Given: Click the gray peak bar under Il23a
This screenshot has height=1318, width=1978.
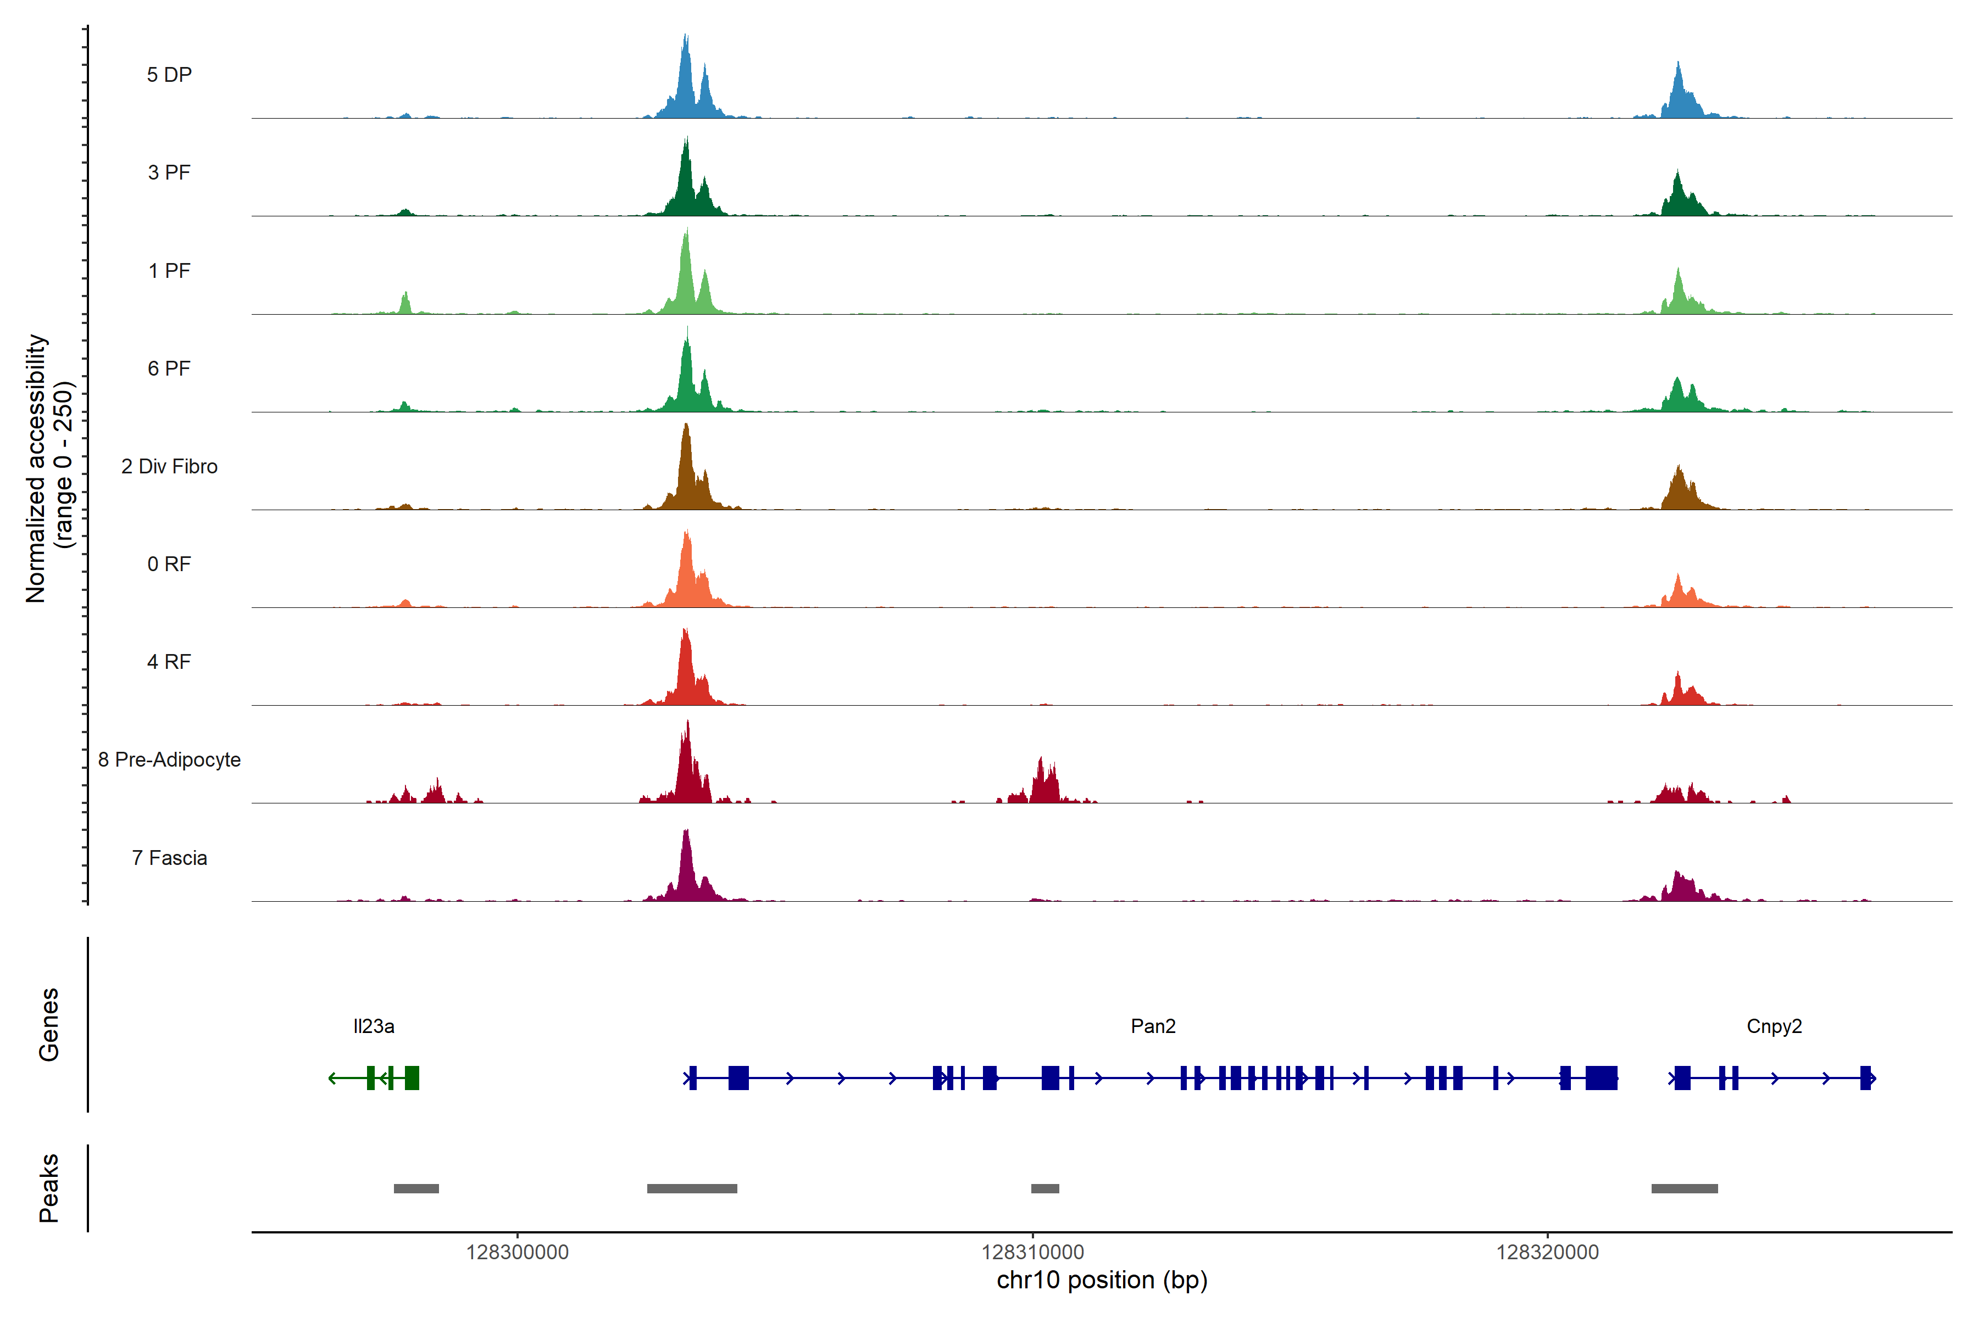Looking at the screenshot, I should click(x=415, y=1188).
